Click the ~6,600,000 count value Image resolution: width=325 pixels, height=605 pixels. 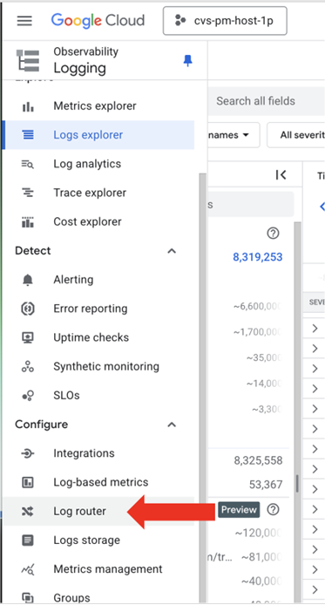[258, 306]
